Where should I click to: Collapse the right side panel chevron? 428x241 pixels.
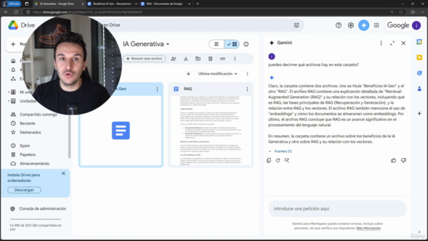[419, 232]
